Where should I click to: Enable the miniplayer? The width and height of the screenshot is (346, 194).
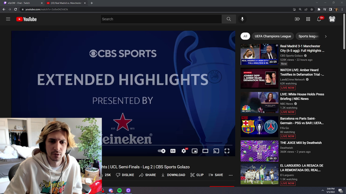pyautogui.click(x=195, y=151)
